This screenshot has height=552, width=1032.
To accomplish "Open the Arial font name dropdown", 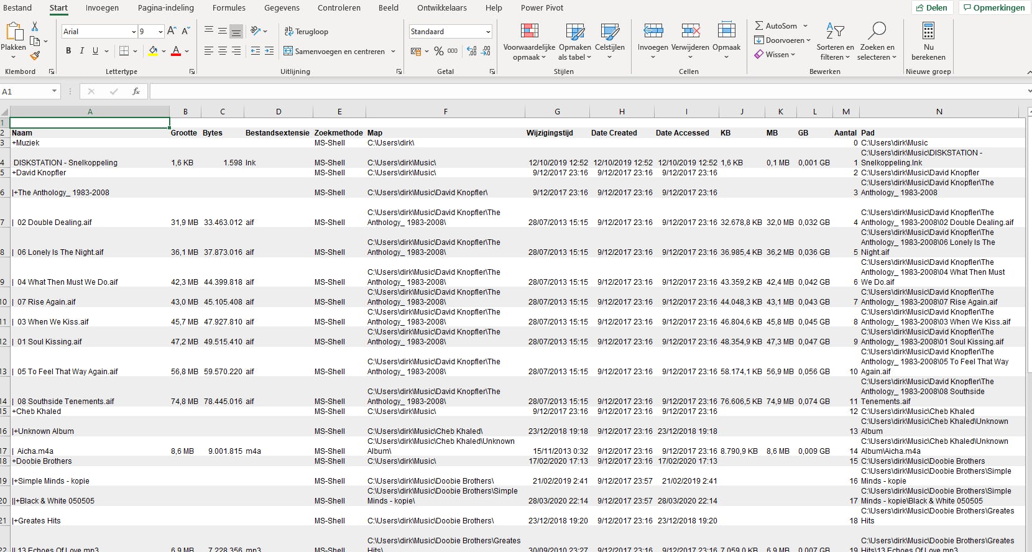I will click(x=134, y=32).
